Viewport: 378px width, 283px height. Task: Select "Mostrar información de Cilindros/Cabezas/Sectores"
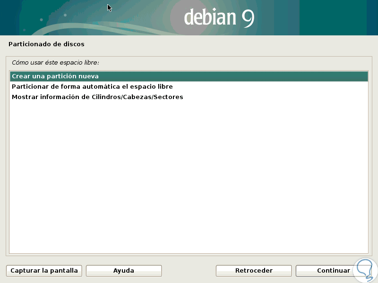[x=189, y=97]
